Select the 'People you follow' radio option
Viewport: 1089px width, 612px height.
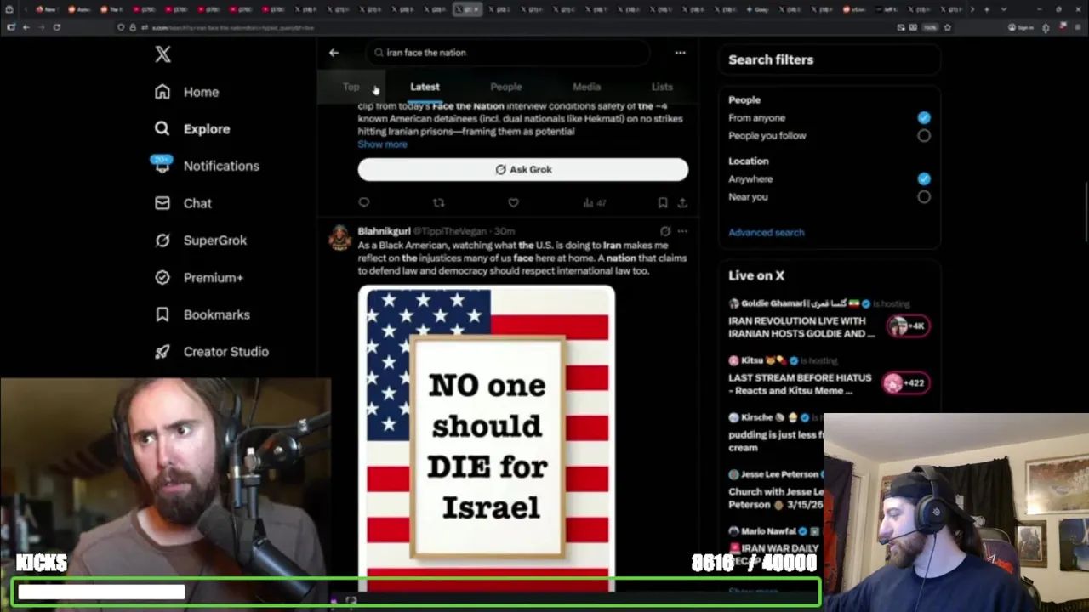pyautogui.click(x=924, y=136)
